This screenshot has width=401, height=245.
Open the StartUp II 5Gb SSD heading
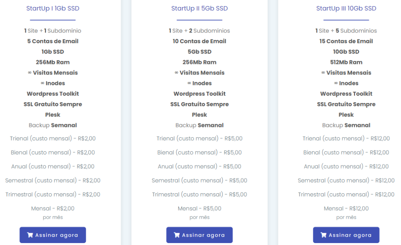199,9
